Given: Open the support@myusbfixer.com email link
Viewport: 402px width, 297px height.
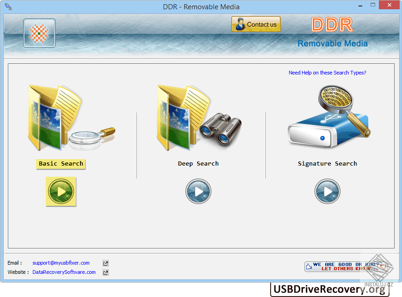Looking at the screenshot, I should [x=61, y=263].
